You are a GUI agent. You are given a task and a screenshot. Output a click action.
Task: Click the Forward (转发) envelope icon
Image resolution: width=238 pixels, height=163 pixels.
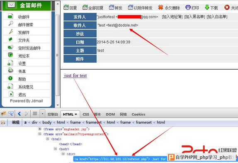coord(112,7)
